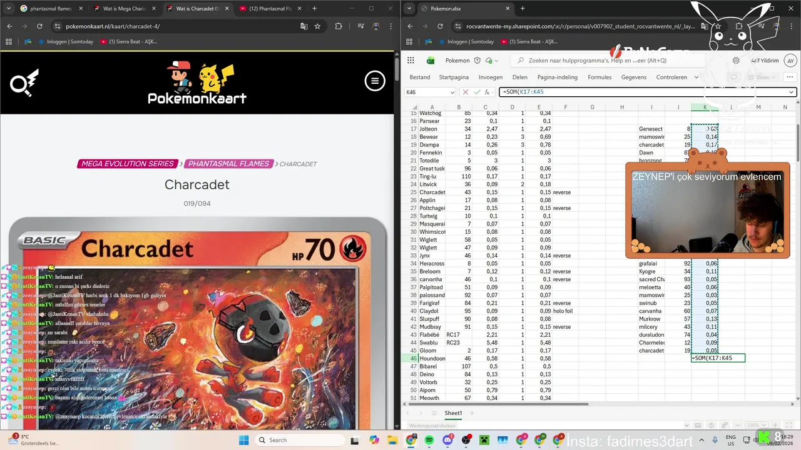This screenshot has height=450, width=801.
Task: Open the insert function fx button
Action: click(x=487, y=92)
